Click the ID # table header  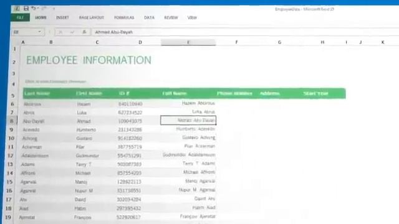point(124,93)
